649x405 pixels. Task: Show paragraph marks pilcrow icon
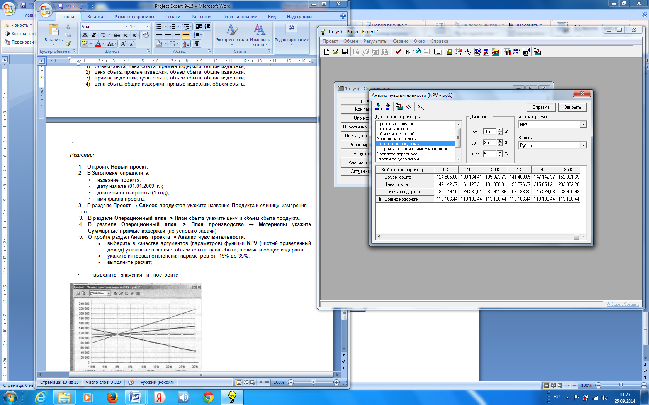[197, 44]
